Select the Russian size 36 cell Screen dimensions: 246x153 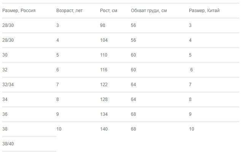tap(5, 114)
